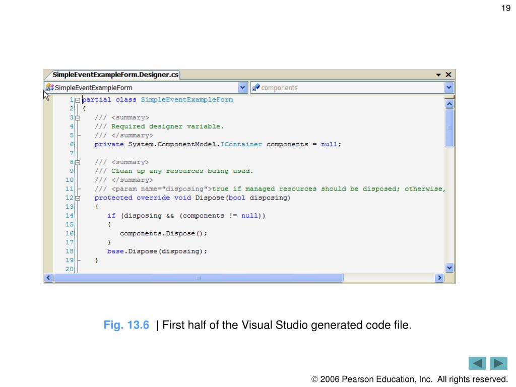The height and width of the screenshot is (387, 516).
Task: Collapse the class outline at line 1
Action: (78, 100)
